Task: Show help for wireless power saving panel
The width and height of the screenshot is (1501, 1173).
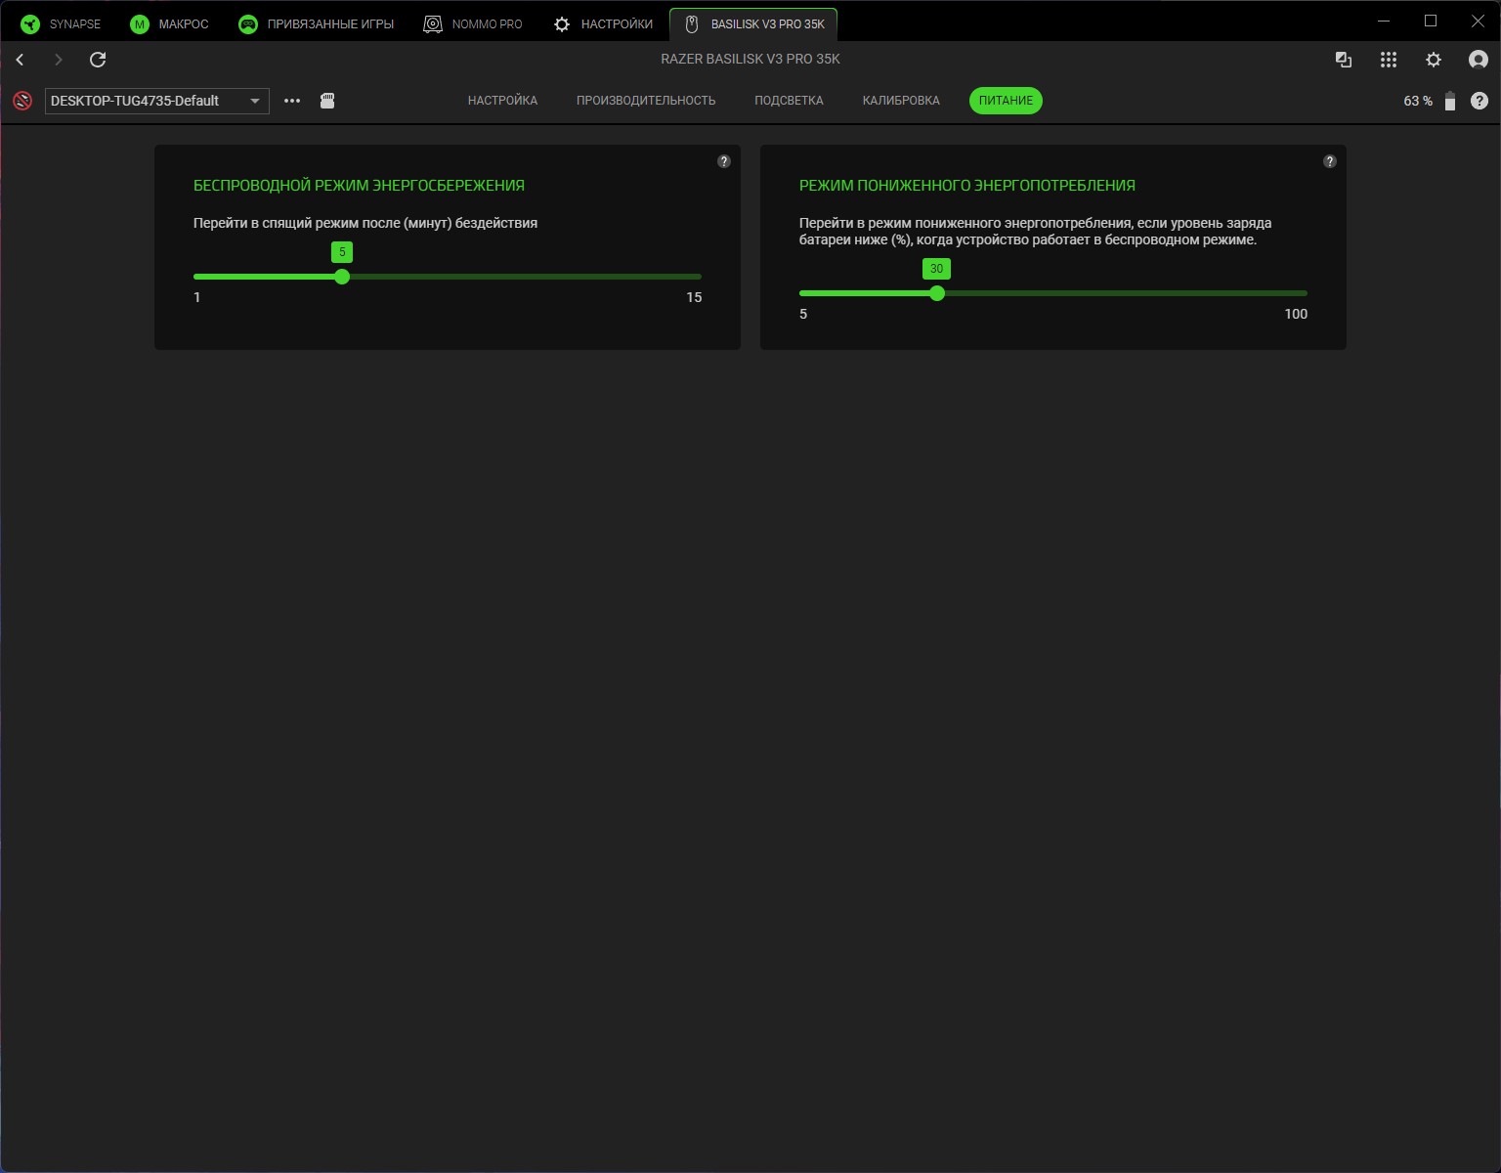Action: [724, 161]
